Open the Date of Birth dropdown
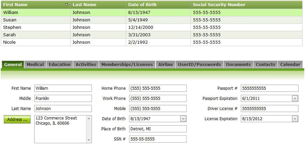This screenshot has width=305, height=148. point(183,119)
